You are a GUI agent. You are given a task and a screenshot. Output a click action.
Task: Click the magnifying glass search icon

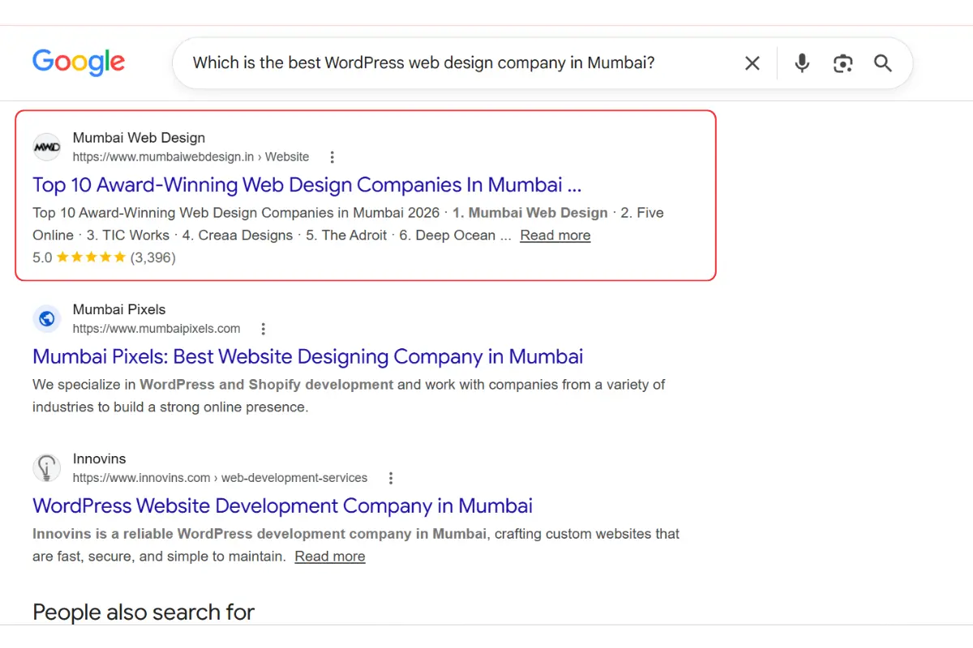[883, 63]
